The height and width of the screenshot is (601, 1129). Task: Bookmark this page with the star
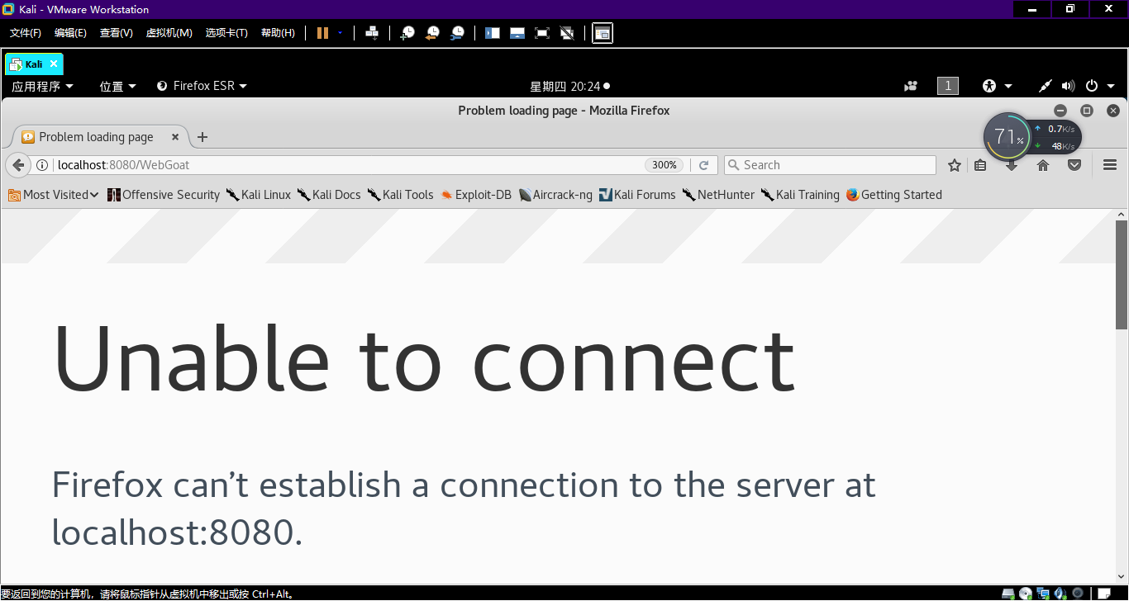coord(955,165)
